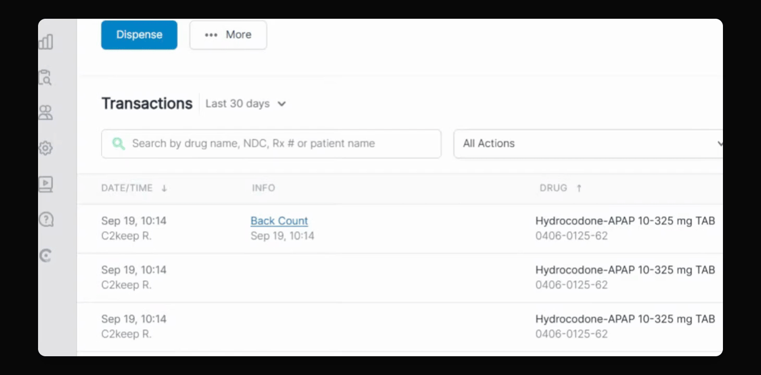This screenshot has width=761, height=375.
Task: Open the More menu's three-dot icon
Action: 211,35
